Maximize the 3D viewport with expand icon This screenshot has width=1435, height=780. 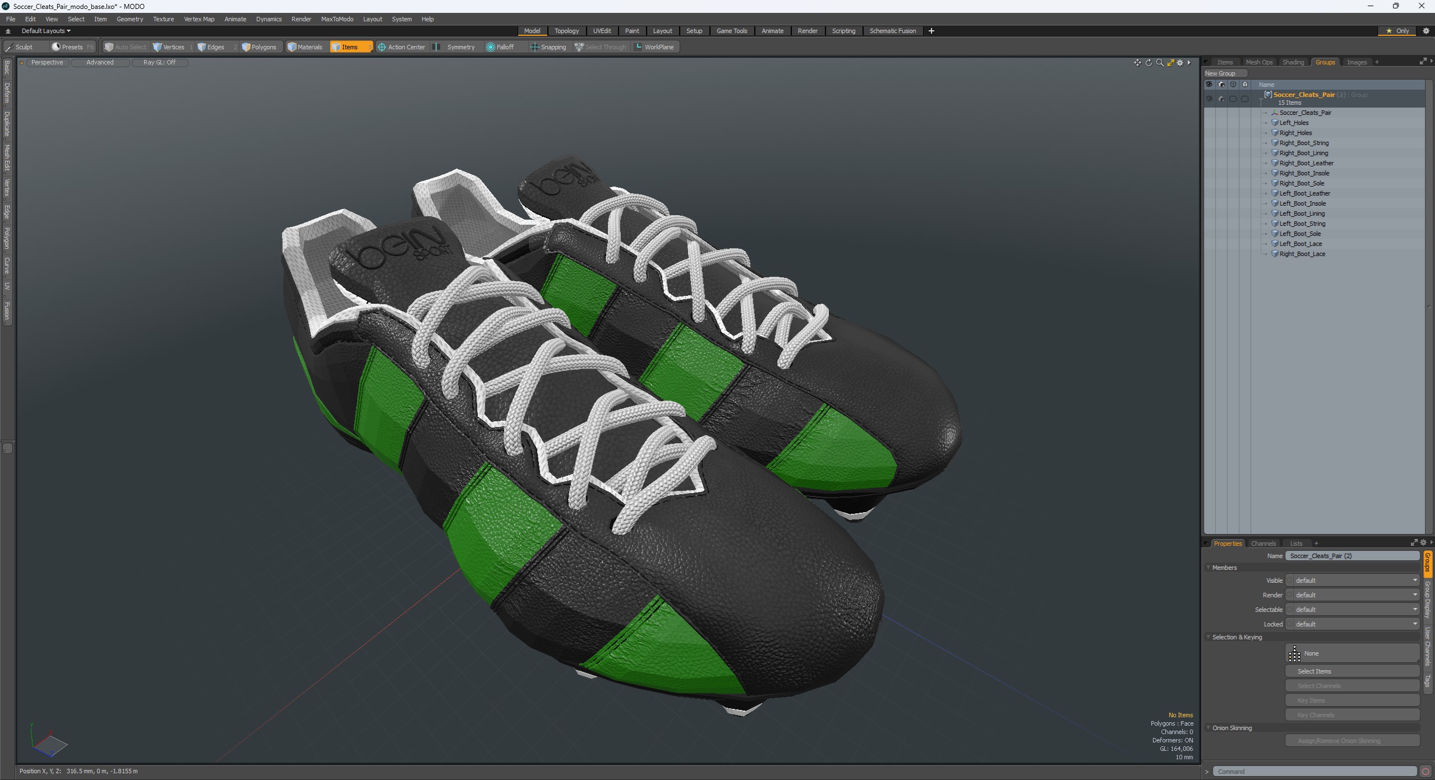pyautogui.click(x=1170, y=63)
